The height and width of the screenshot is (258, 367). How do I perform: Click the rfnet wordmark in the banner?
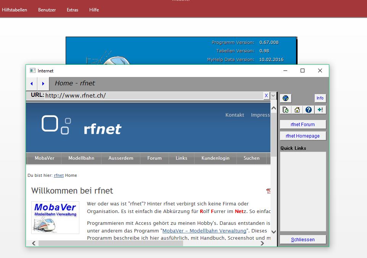(103, 129)
